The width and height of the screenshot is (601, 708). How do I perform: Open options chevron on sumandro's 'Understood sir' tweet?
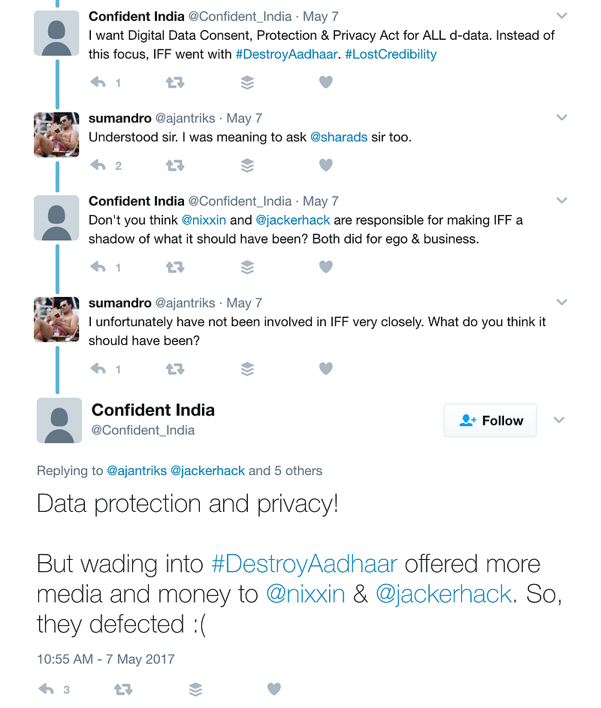(561, 117)
